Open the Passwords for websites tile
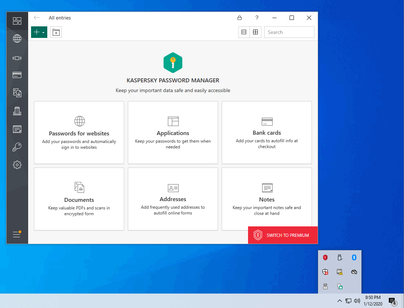Image resolution: width=404 pixels, height=308 pixels. (x=79, y=133)
